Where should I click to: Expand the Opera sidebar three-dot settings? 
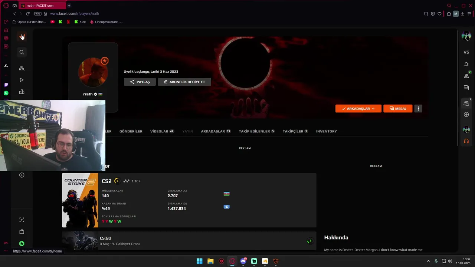pyautogui.click(x=6, y=251)
